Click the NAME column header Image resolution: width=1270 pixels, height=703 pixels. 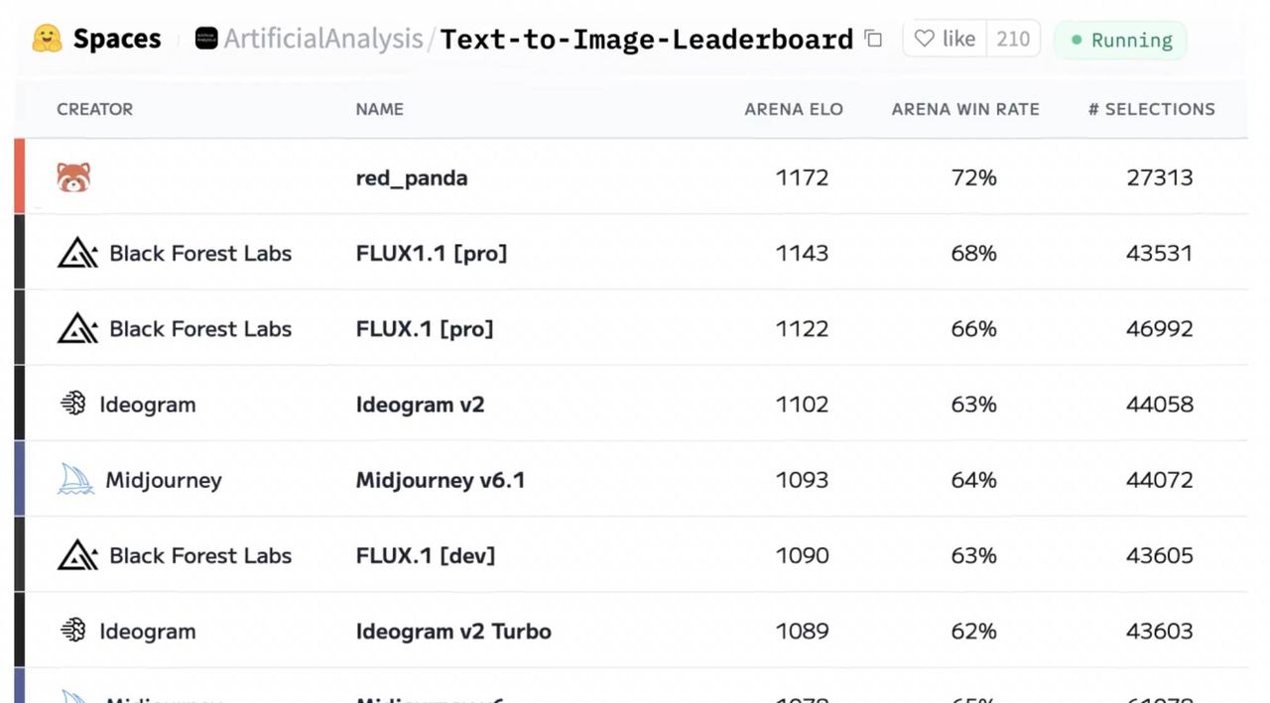[x=380, y=109]
